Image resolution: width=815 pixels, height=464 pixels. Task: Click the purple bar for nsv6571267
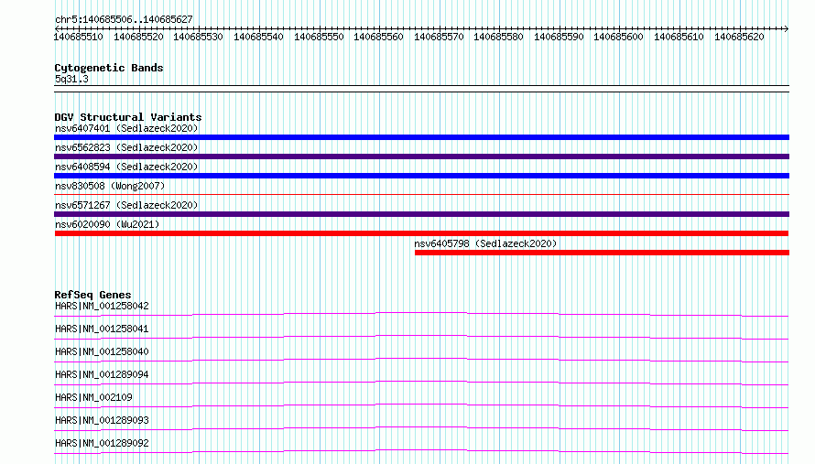coord(421,214)
